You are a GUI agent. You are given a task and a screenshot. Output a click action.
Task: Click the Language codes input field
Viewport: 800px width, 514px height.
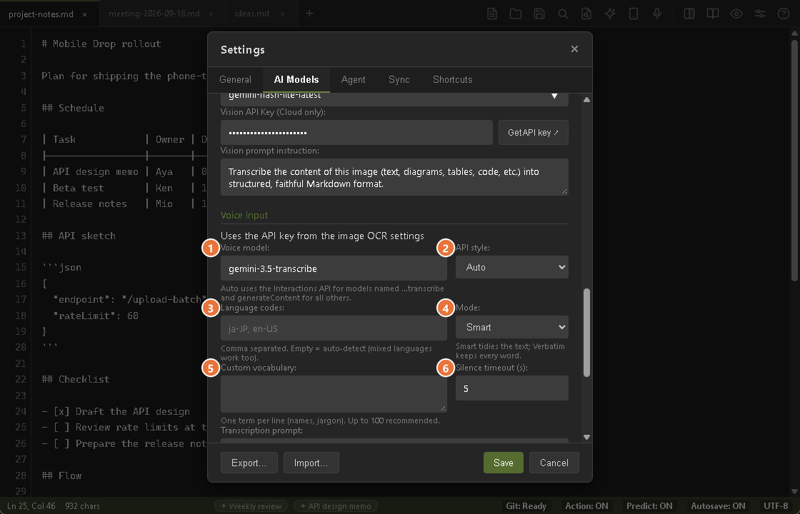pos(334,328)
